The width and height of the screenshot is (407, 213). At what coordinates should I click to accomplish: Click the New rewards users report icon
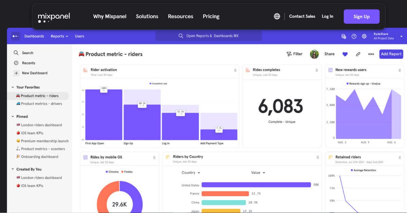[330, 70]
